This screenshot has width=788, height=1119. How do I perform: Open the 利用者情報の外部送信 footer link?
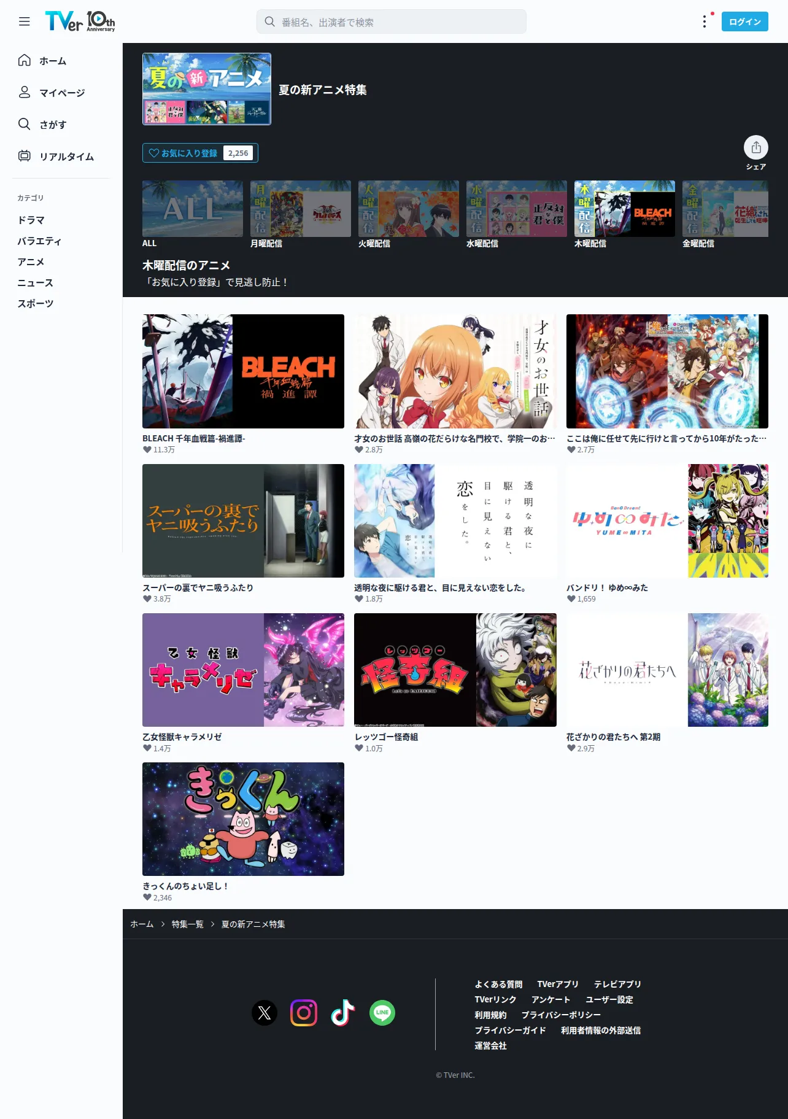(x=601, y=1030)
